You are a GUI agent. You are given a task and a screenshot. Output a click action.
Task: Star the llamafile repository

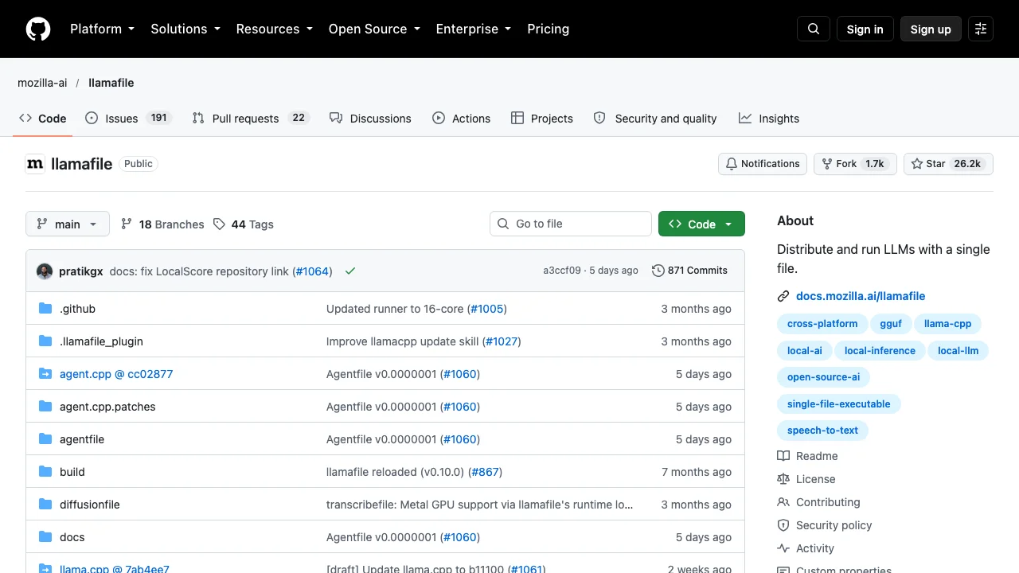point(948,164)
